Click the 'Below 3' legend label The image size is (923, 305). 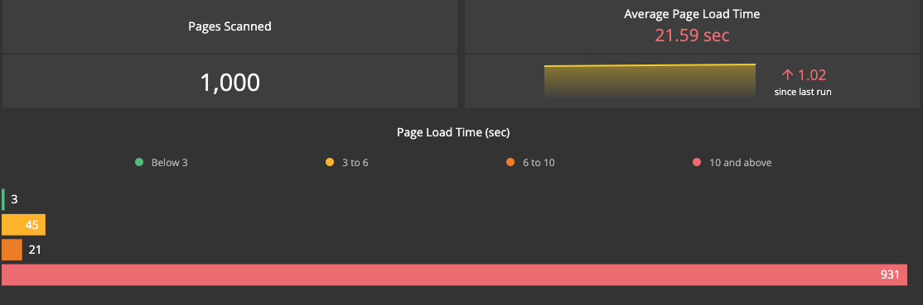[x=170, y=163]
